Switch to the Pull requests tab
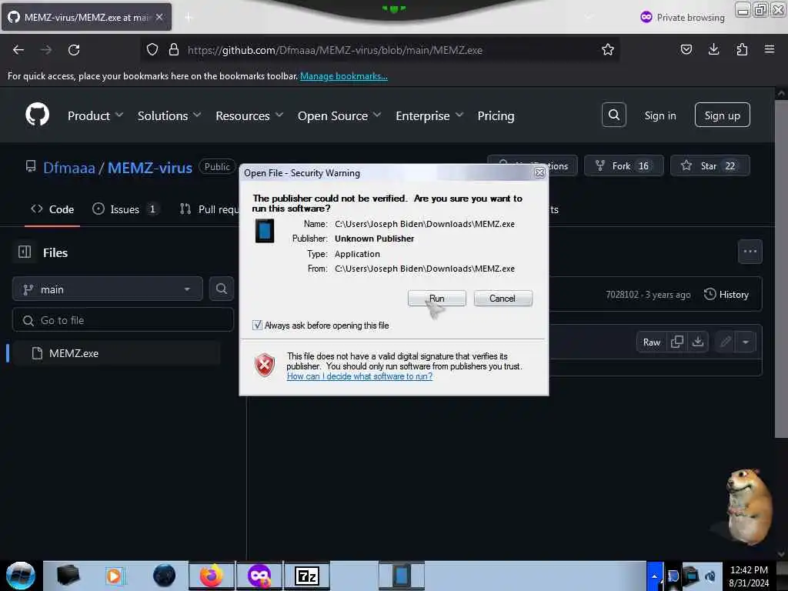Image resolution: width=788 pixels, height=591 pixels. coord(209,209)
